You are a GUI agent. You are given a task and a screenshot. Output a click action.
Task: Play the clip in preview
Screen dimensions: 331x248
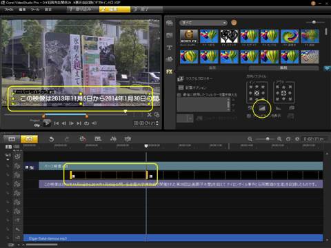click(x=47, y=123)
